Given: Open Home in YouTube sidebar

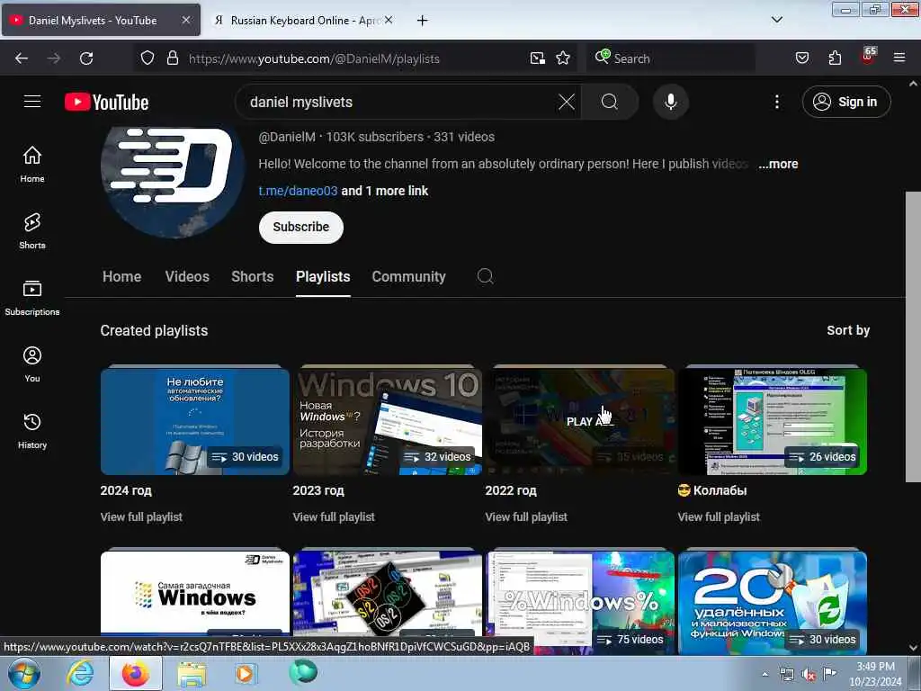Looking at the screenshot, I should (32, 164).
